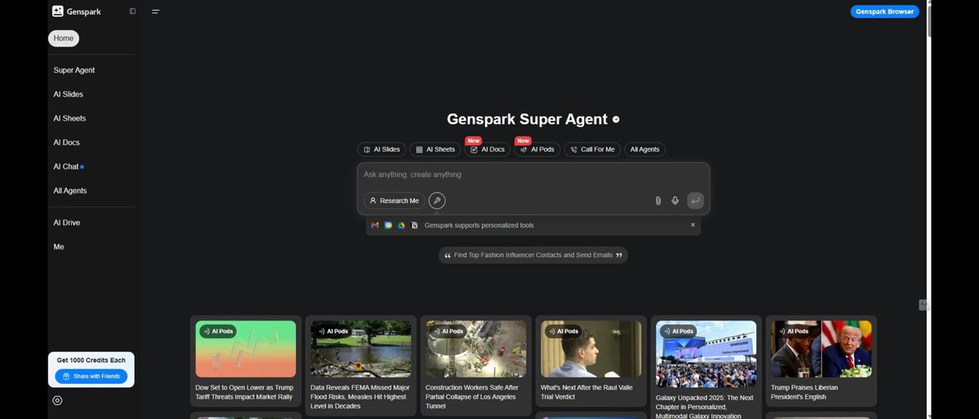Viewport: 979px width, 419px height.
Task: Click the Gmail icon in tools banner
Action: [x=375, y=225]
